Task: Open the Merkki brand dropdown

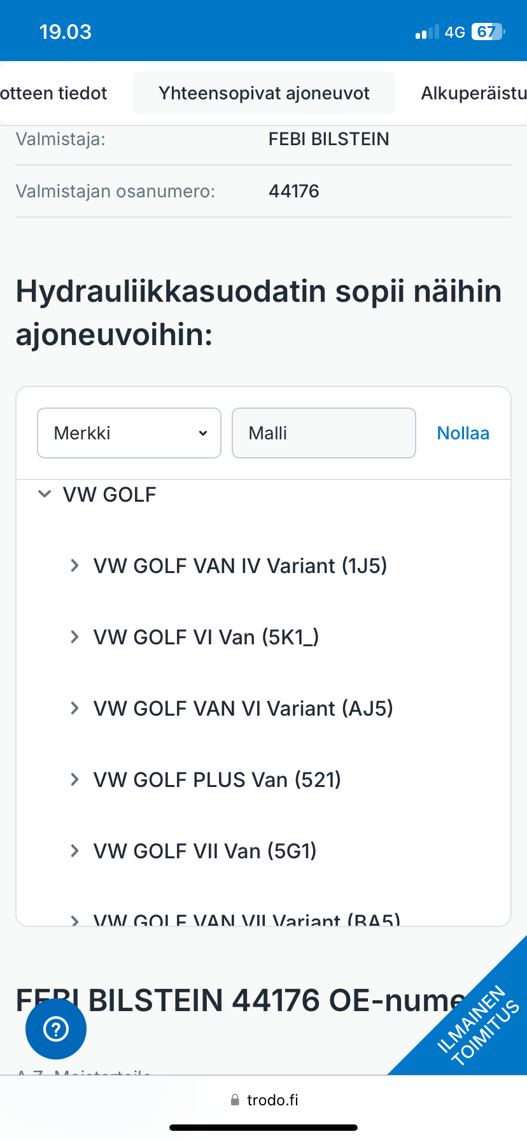Action: (129, 433)
